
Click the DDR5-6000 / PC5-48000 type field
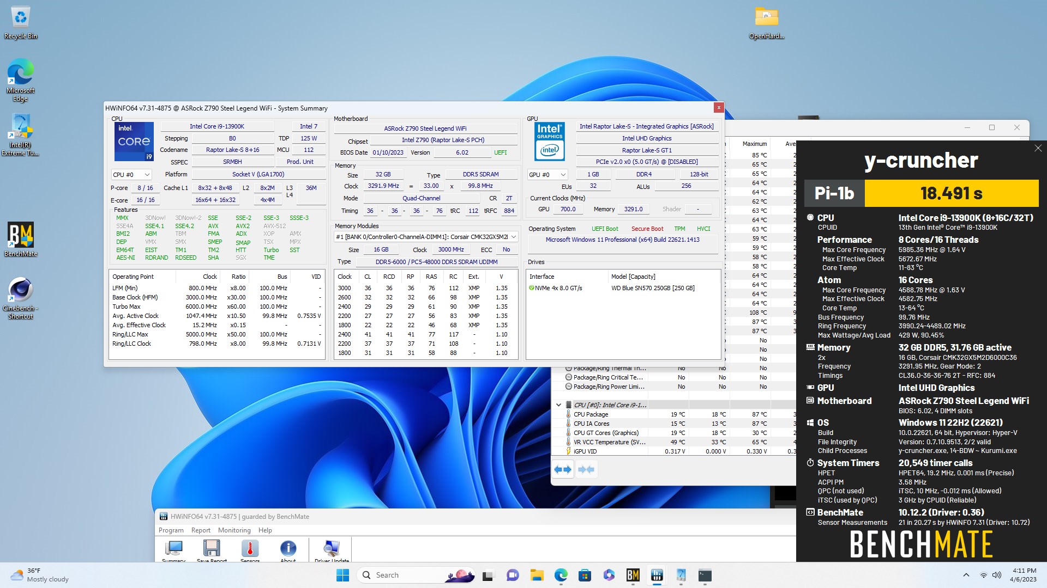436,262
